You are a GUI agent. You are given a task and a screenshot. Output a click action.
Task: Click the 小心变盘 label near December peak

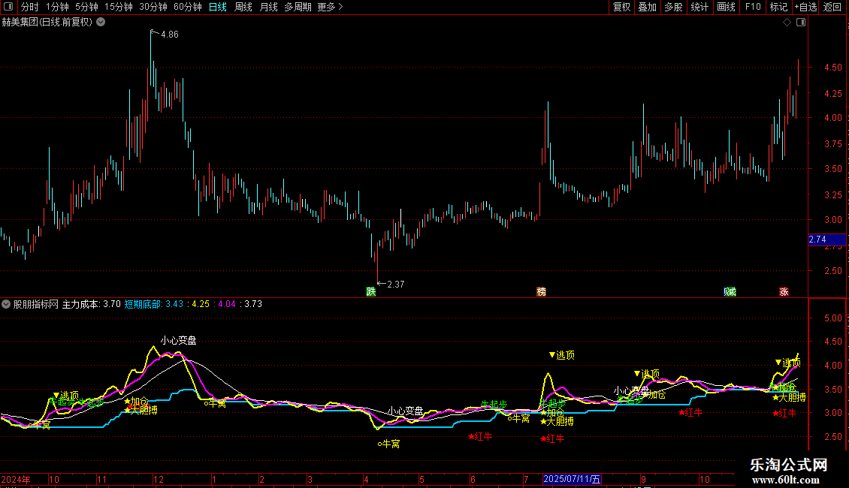(x=179, y=340)
